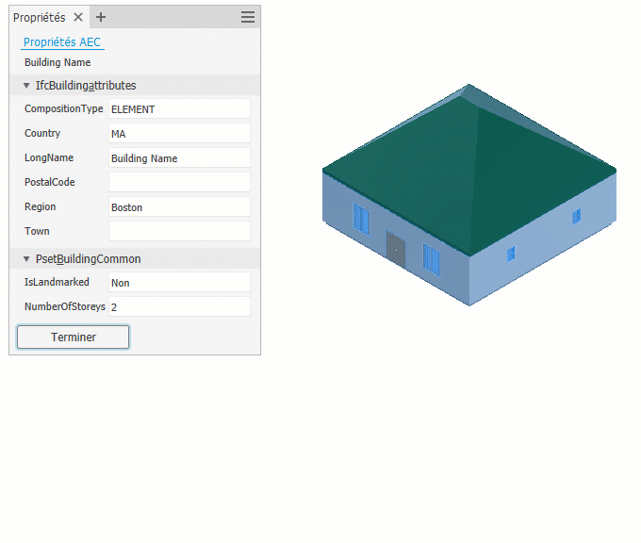Click the Terminer button
Image resolution: width=641 pixels, height=543 pixels.
(x=74, y=337)
